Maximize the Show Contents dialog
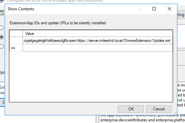The width and height of the screenshot is (185, 123). (154, 9)
